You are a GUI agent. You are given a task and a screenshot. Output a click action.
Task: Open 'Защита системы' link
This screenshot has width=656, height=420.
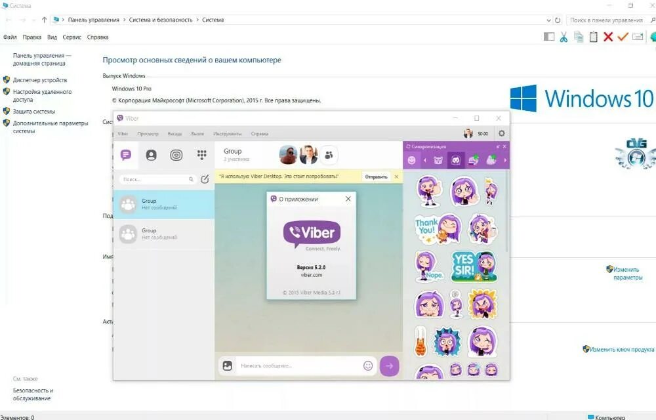tap(34, 112)
